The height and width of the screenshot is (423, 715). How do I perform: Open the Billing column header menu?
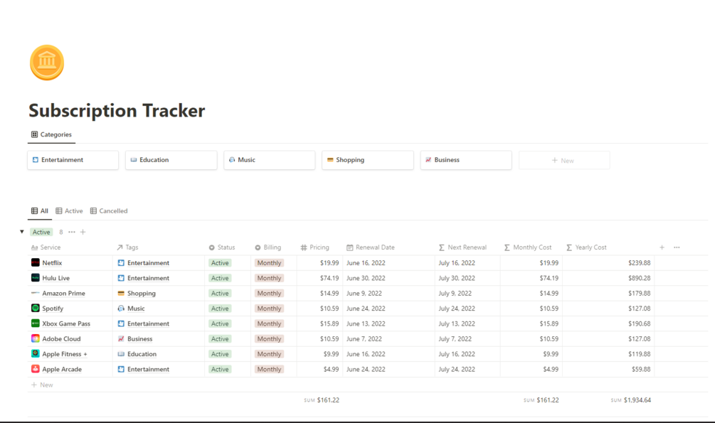click(268, 247)
